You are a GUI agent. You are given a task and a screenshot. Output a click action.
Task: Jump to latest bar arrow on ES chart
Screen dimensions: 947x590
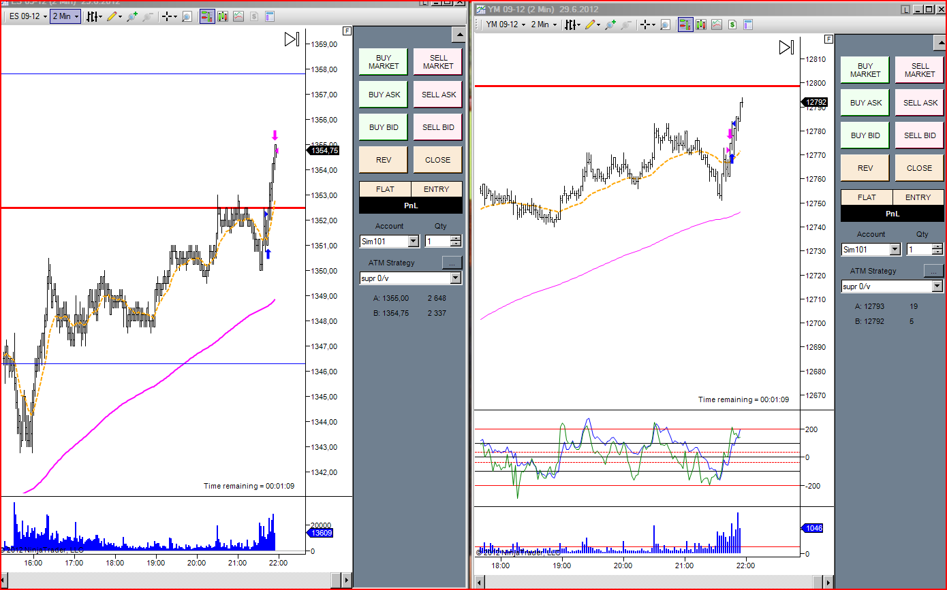292,39
